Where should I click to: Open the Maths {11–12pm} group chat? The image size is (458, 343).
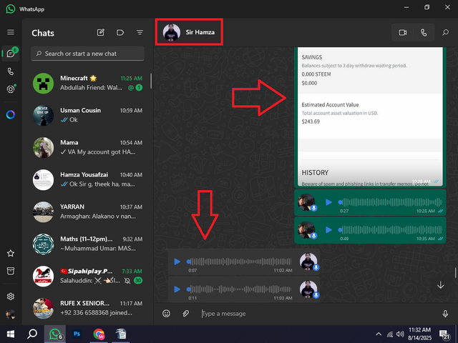click(87, 244)
